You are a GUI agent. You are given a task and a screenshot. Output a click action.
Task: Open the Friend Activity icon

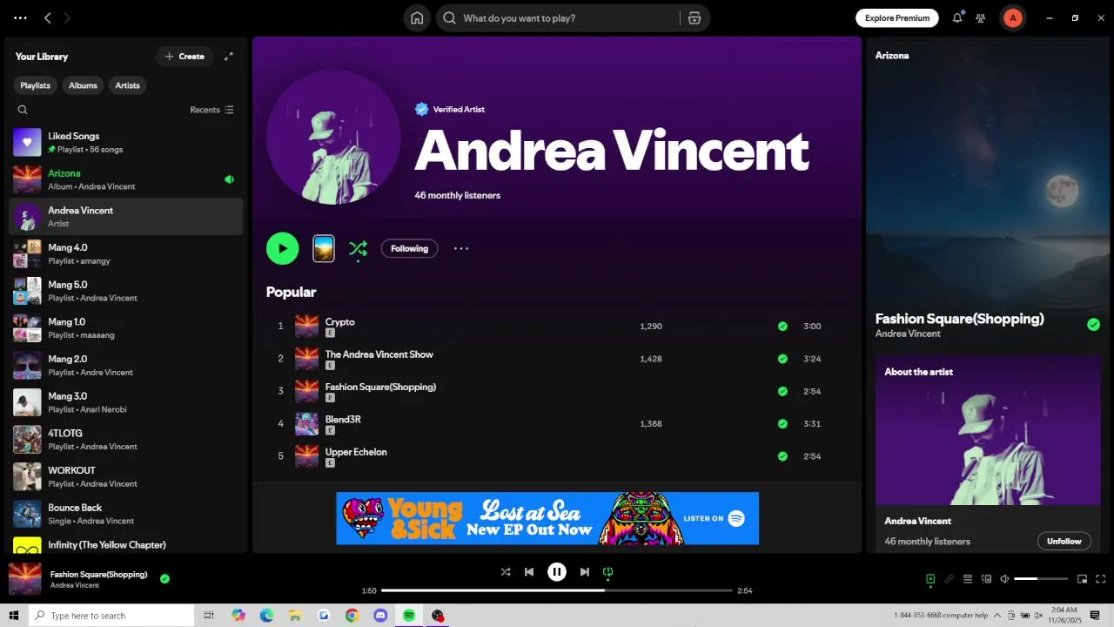(x=981, y=17)
